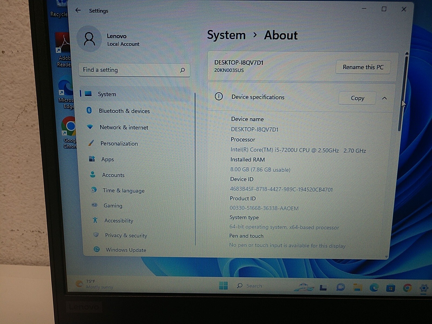Open Bluetooth & devices settings
432x324 pixels.
pos(124,111)
